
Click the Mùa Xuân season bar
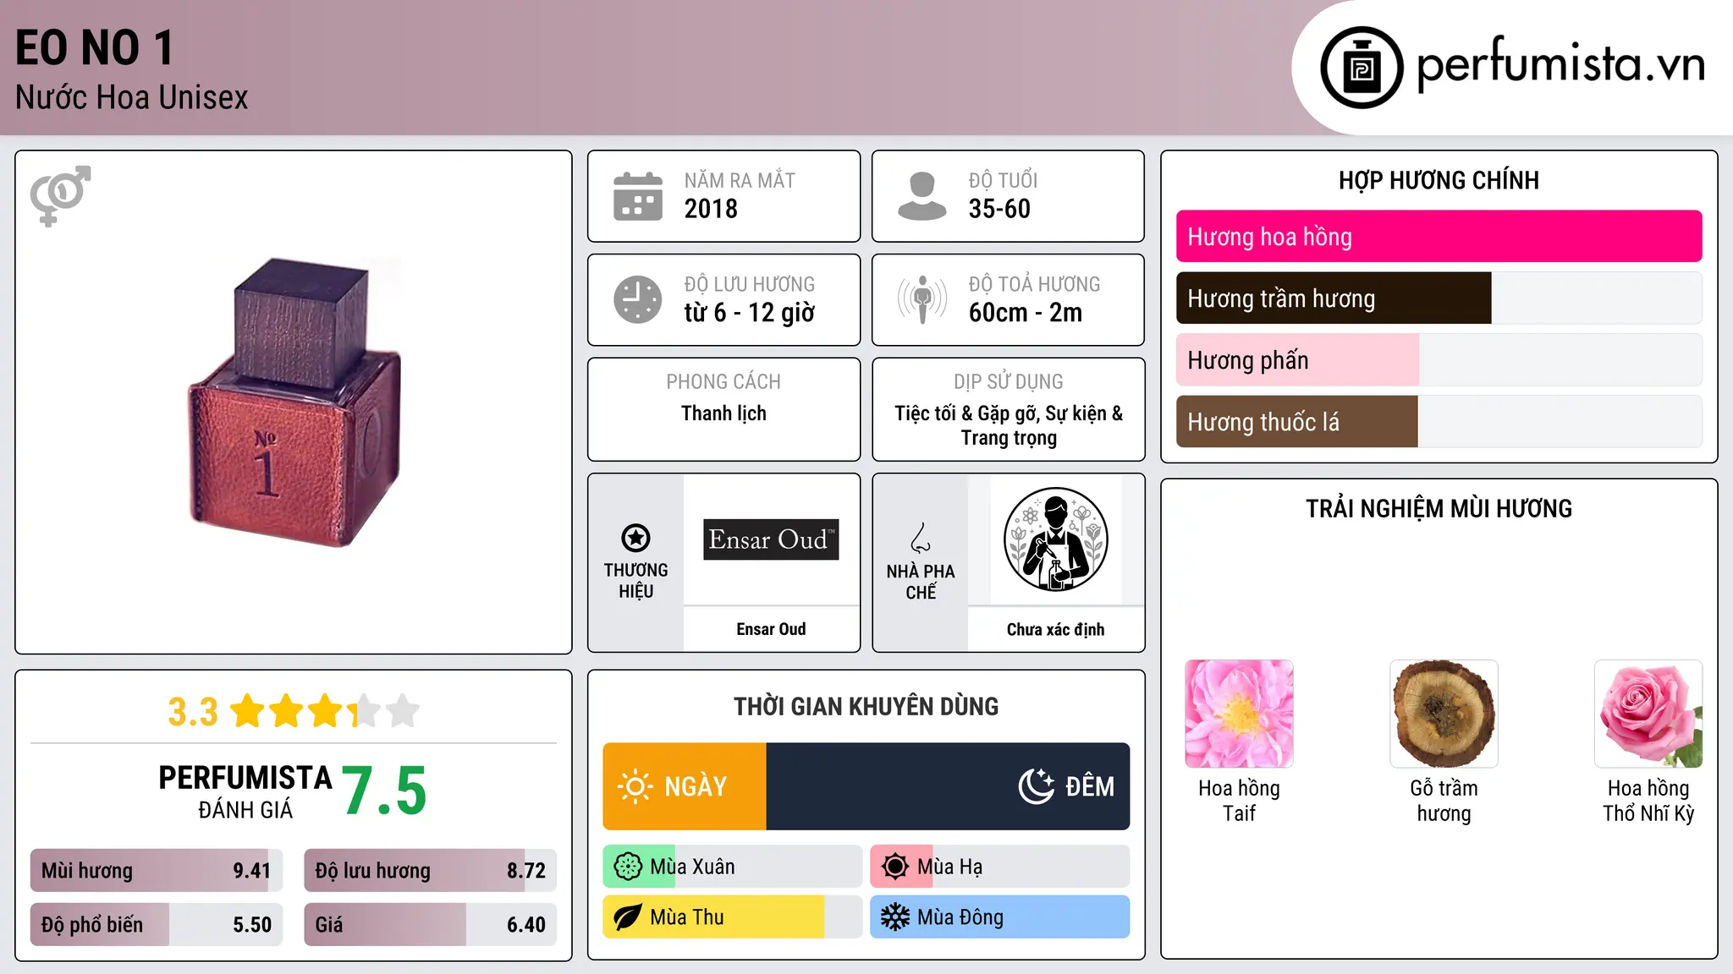point(733,867)
